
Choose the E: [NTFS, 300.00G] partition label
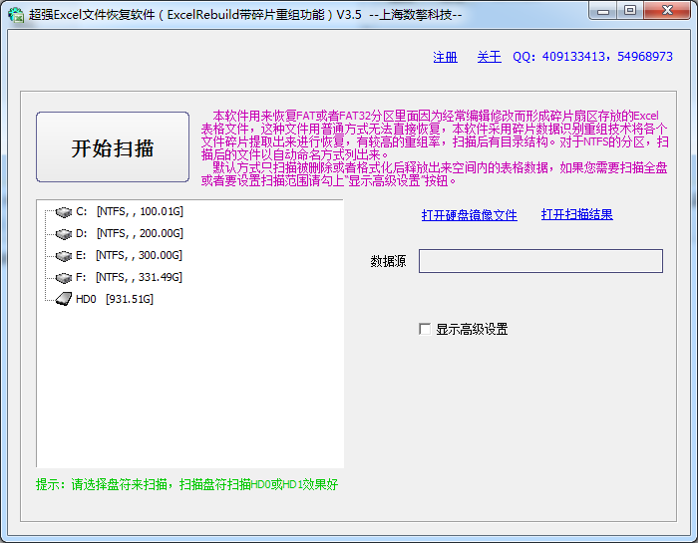coord(130,255)
